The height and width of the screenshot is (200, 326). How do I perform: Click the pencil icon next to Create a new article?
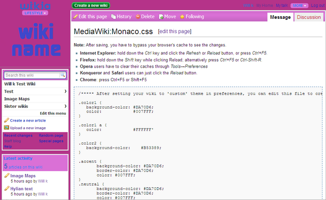[x=7, y=120]
